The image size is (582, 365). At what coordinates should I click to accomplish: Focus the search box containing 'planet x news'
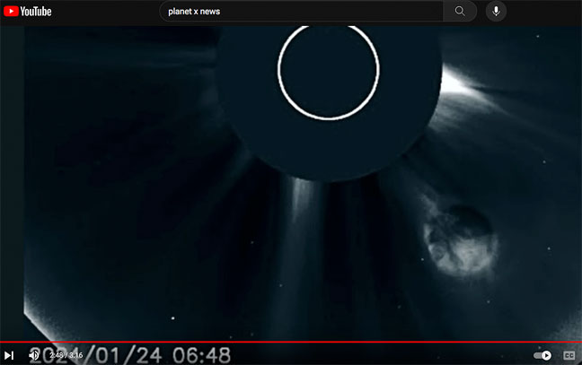[x=301, y=11]
